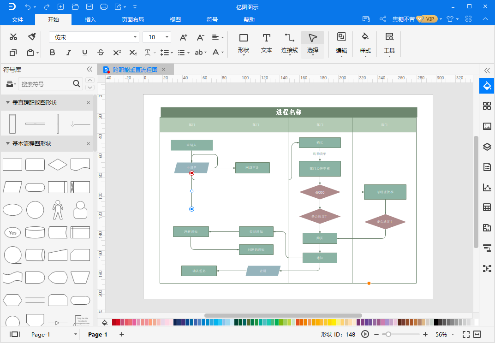Open the 编辑 edit tool menu
This screenshot has width=495, height=343.
(341, 44)
